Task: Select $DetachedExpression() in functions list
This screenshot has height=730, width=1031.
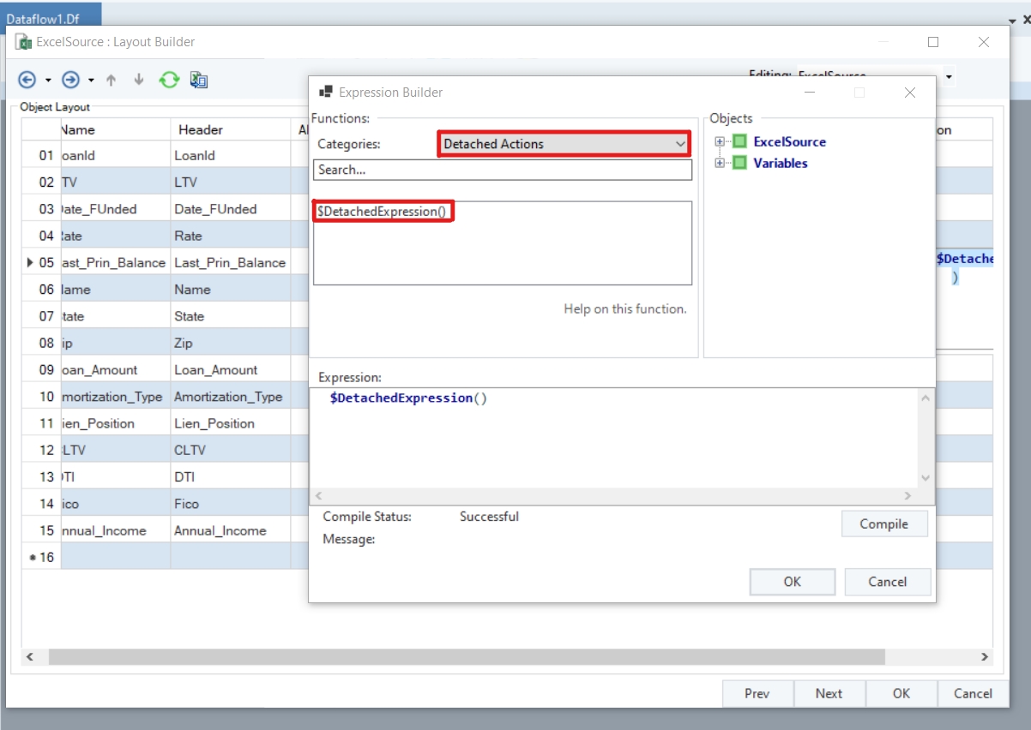Action: (x=382, y=211)
